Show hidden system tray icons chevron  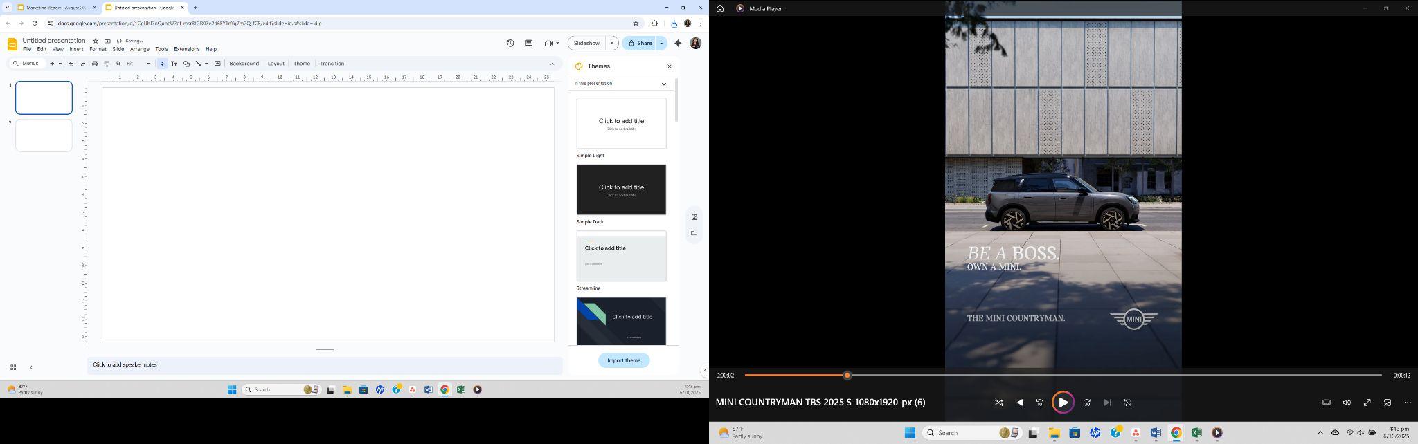coord(1320,433)
